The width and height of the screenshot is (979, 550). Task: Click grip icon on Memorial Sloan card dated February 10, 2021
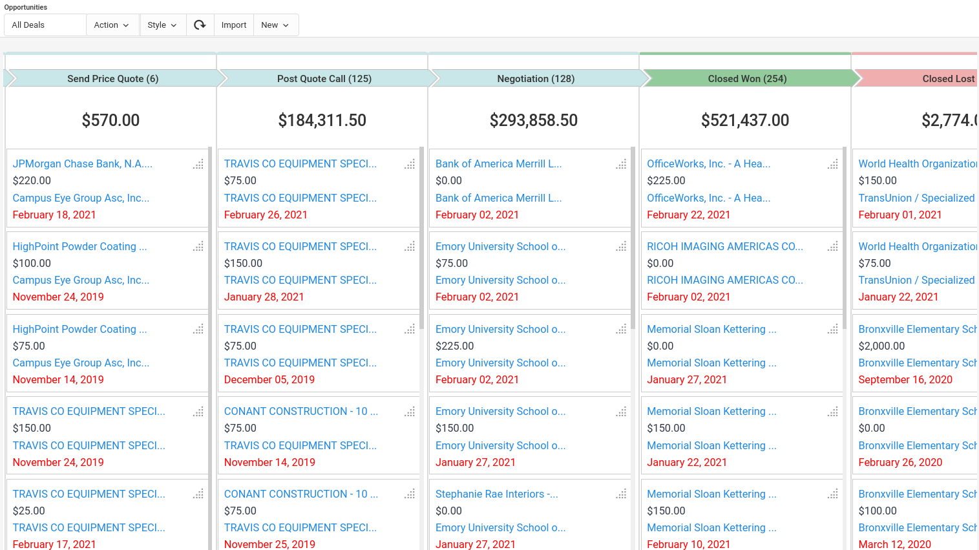click(833, 494)
